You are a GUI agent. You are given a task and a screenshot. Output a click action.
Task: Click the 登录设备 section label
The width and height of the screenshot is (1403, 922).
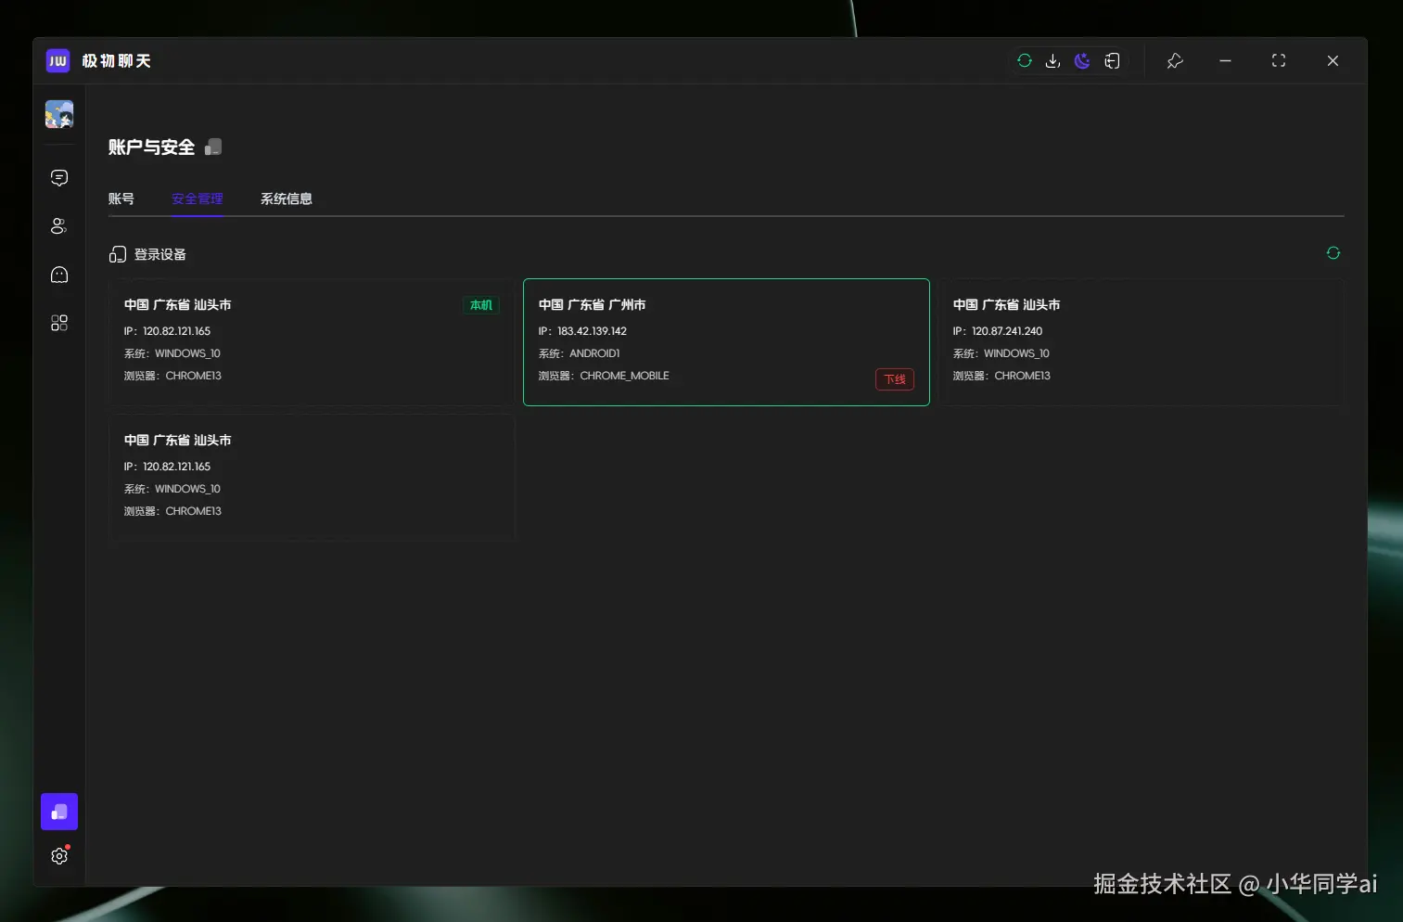click(x=160, y=254)
